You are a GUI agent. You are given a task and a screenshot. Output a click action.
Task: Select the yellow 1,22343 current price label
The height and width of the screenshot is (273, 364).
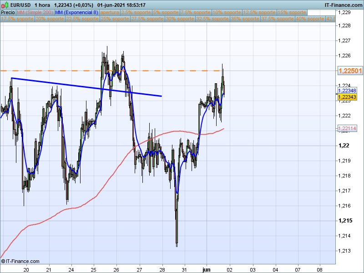pos(348,97)
